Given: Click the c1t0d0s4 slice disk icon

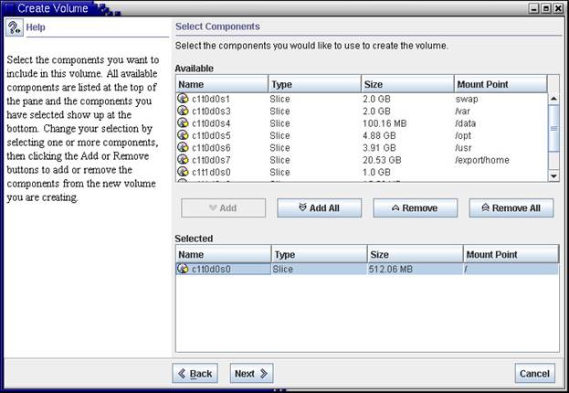Looking at the screenshot, I should click(x=183, y=122).
